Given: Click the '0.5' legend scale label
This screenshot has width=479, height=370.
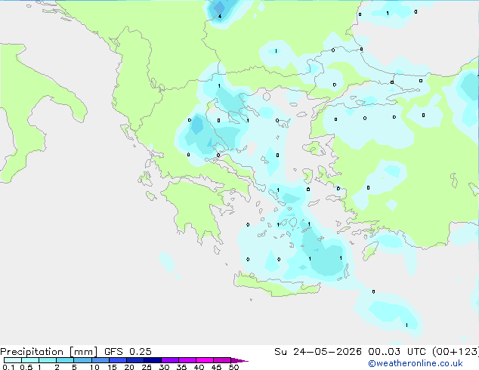Looking at the screenshot, I should 26,367.
